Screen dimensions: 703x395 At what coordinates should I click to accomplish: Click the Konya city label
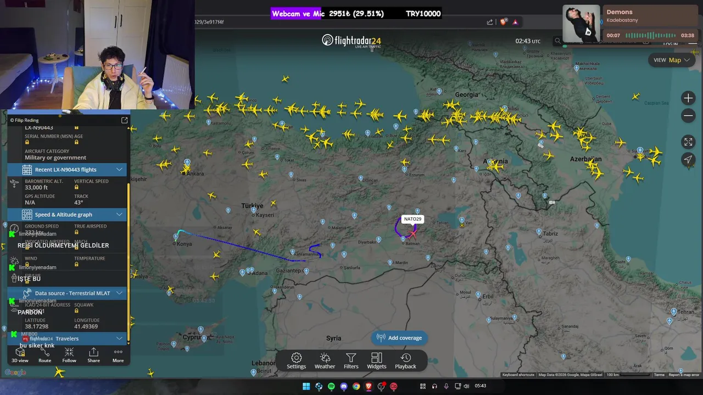click(x=185, y=244)
